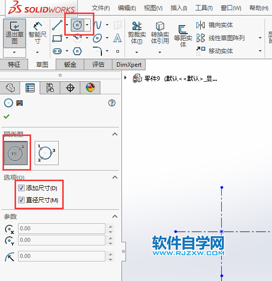Open the PropertyManager panel tab
The width and height of the screenshot is (272, 281).
tap(30, 88)
